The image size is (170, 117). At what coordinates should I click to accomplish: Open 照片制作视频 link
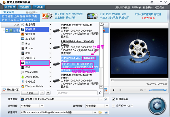(122, 7)
